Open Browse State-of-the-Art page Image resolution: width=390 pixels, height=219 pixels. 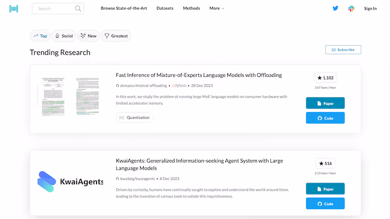tap(124, 8)
